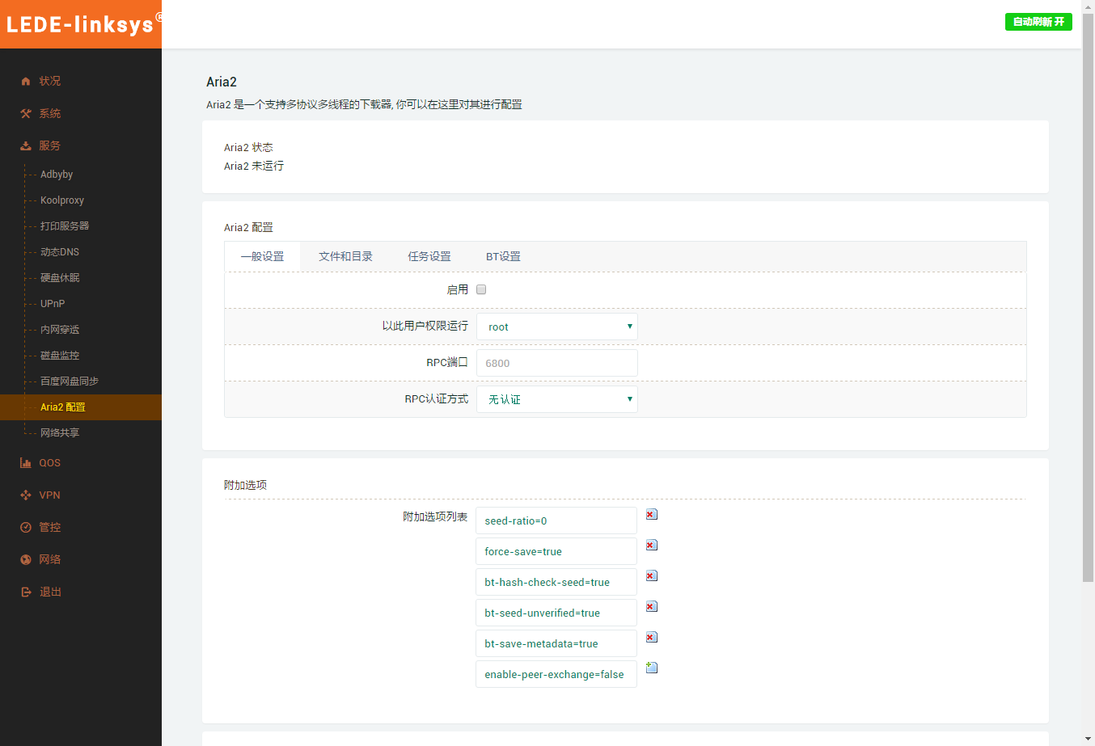
Task: Click the logout icon beside 退出
Action: tap(26, 592)
